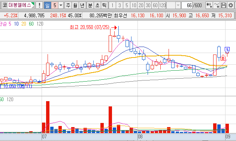Select interval preset 120 in toolbar

point(163,5)
